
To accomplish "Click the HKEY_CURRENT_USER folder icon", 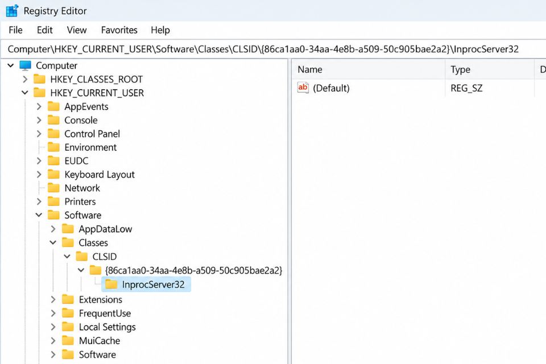I will click(39, 93).
